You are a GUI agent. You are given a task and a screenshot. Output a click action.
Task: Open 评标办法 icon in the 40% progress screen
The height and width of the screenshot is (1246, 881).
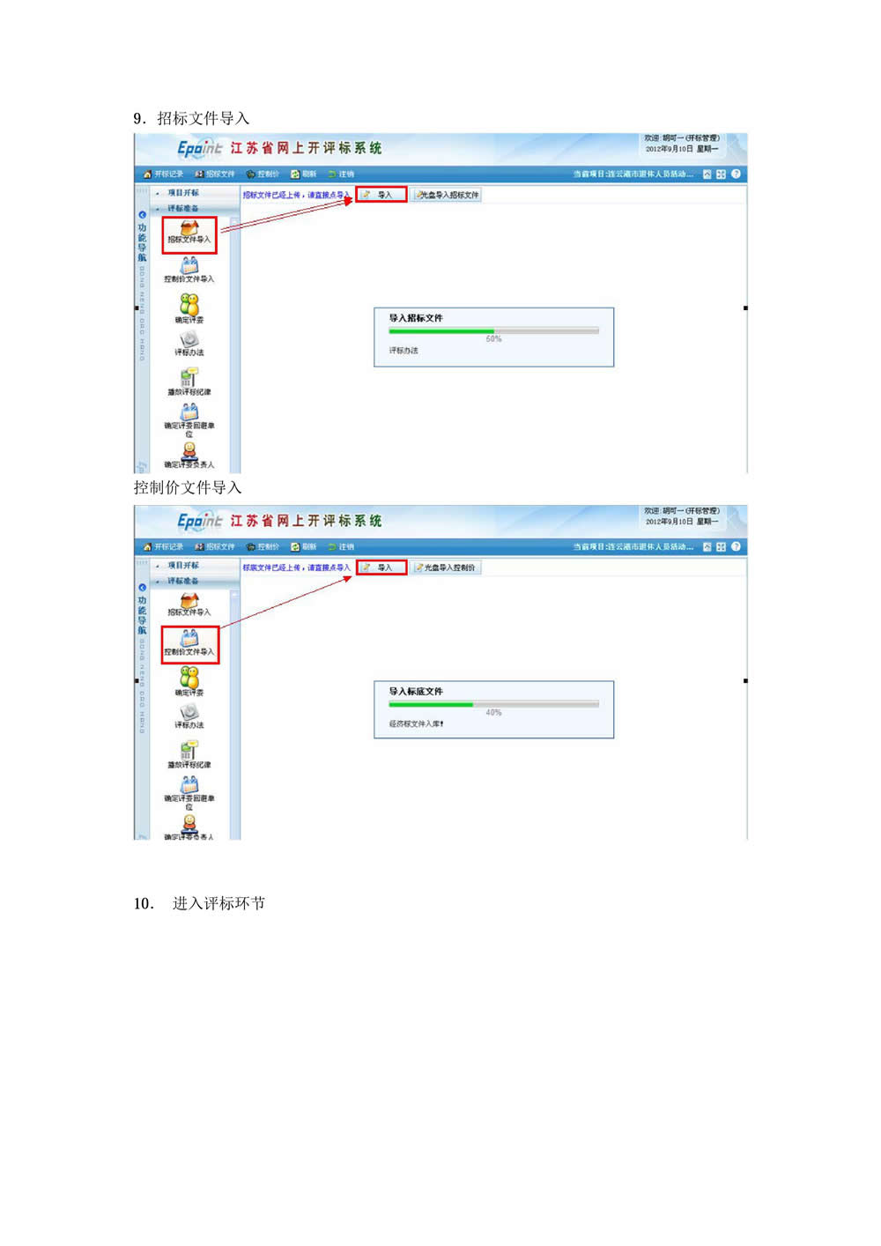189,715
